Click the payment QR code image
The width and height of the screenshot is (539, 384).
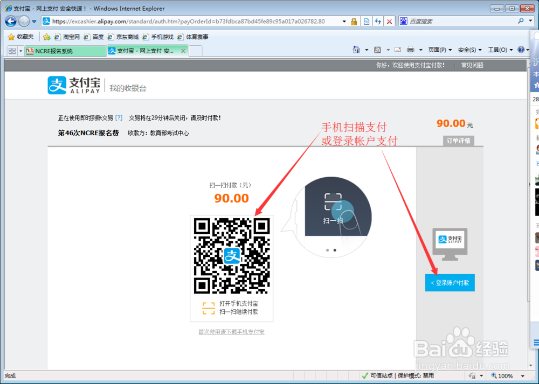[x=232, y=256]
